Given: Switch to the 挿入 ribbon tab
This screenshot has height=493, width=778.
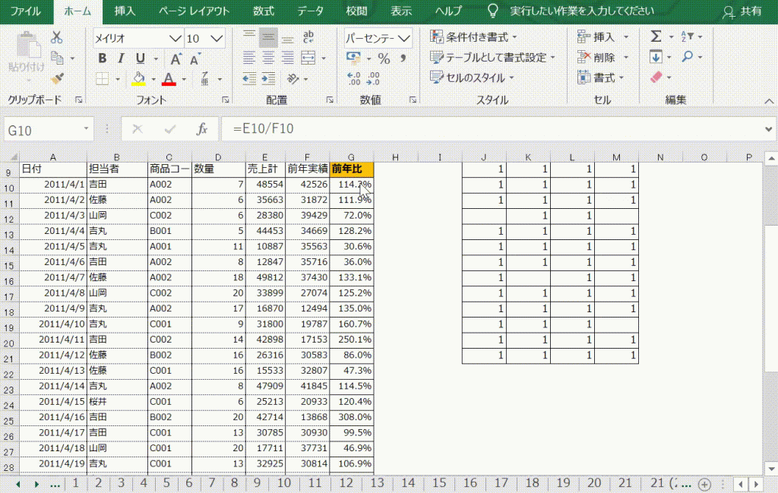Looking at the screenshot, I should pyautogui.click(x=125, y=11).
